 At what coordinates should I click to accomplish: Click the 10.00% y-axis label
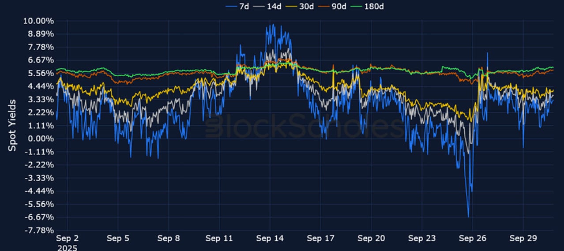tap(38, 21)
